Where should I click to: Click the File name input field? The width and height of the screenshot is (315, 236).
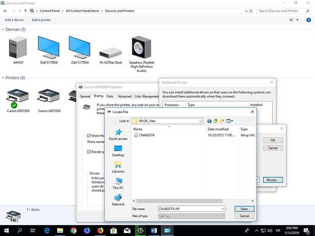tap(190, 209)
